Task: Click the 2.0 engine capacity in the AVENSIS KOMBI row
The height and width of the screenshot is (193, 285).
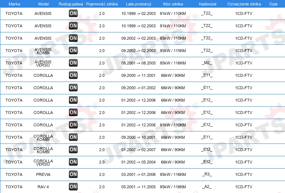Action: (102, 51)
